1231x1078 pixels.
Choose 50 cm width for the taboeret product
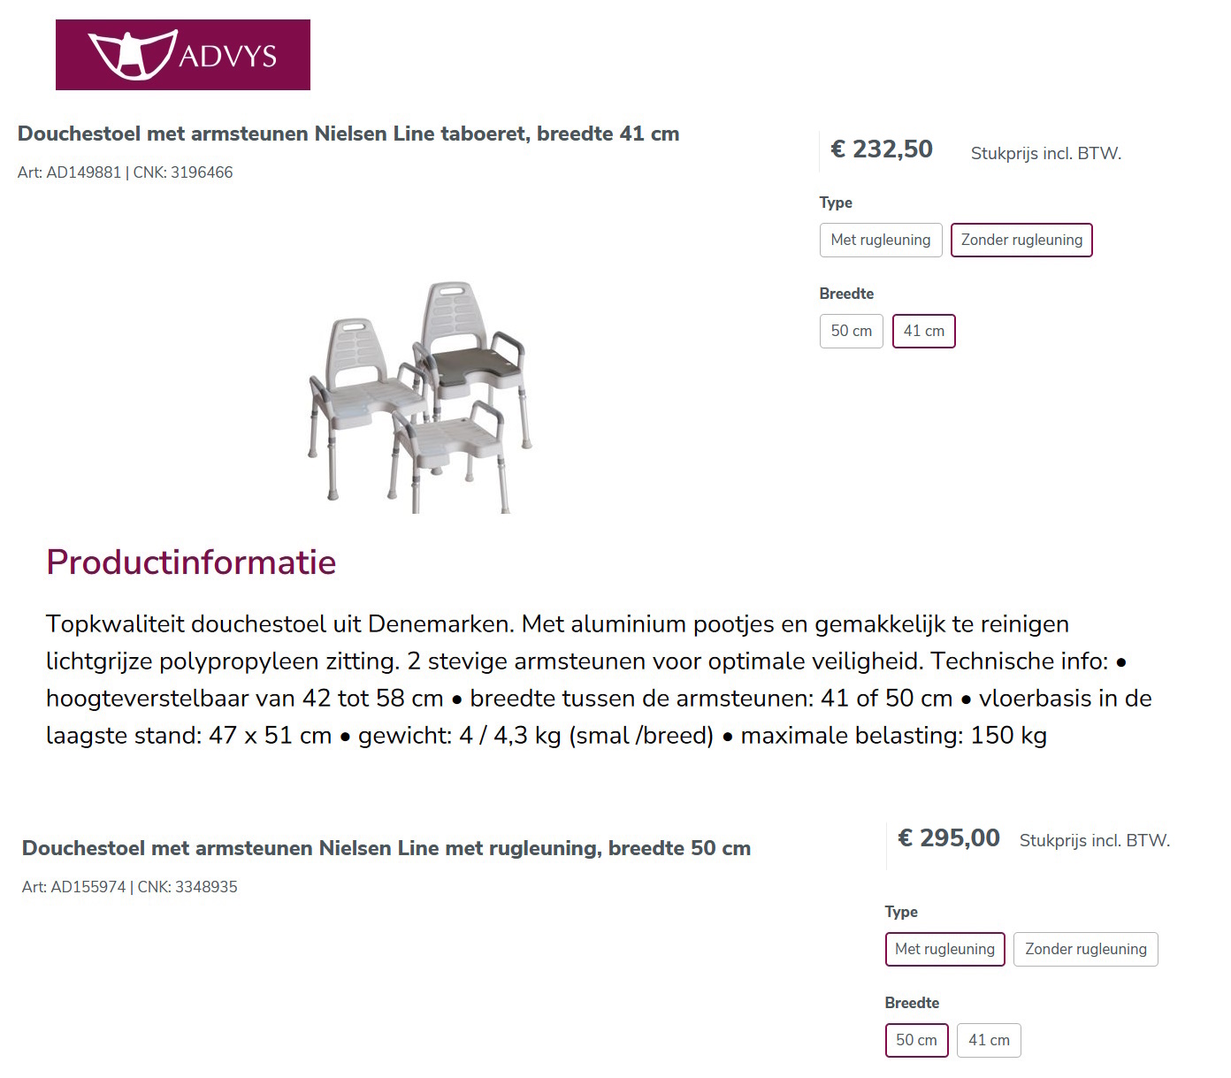tap(851, 332)
